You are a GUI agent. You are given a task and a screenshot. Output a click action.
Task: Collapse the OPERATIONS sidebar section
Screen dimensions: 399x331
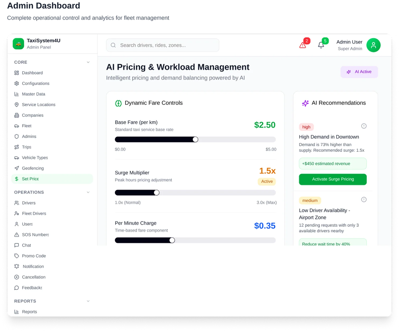(x=88, y=192)
